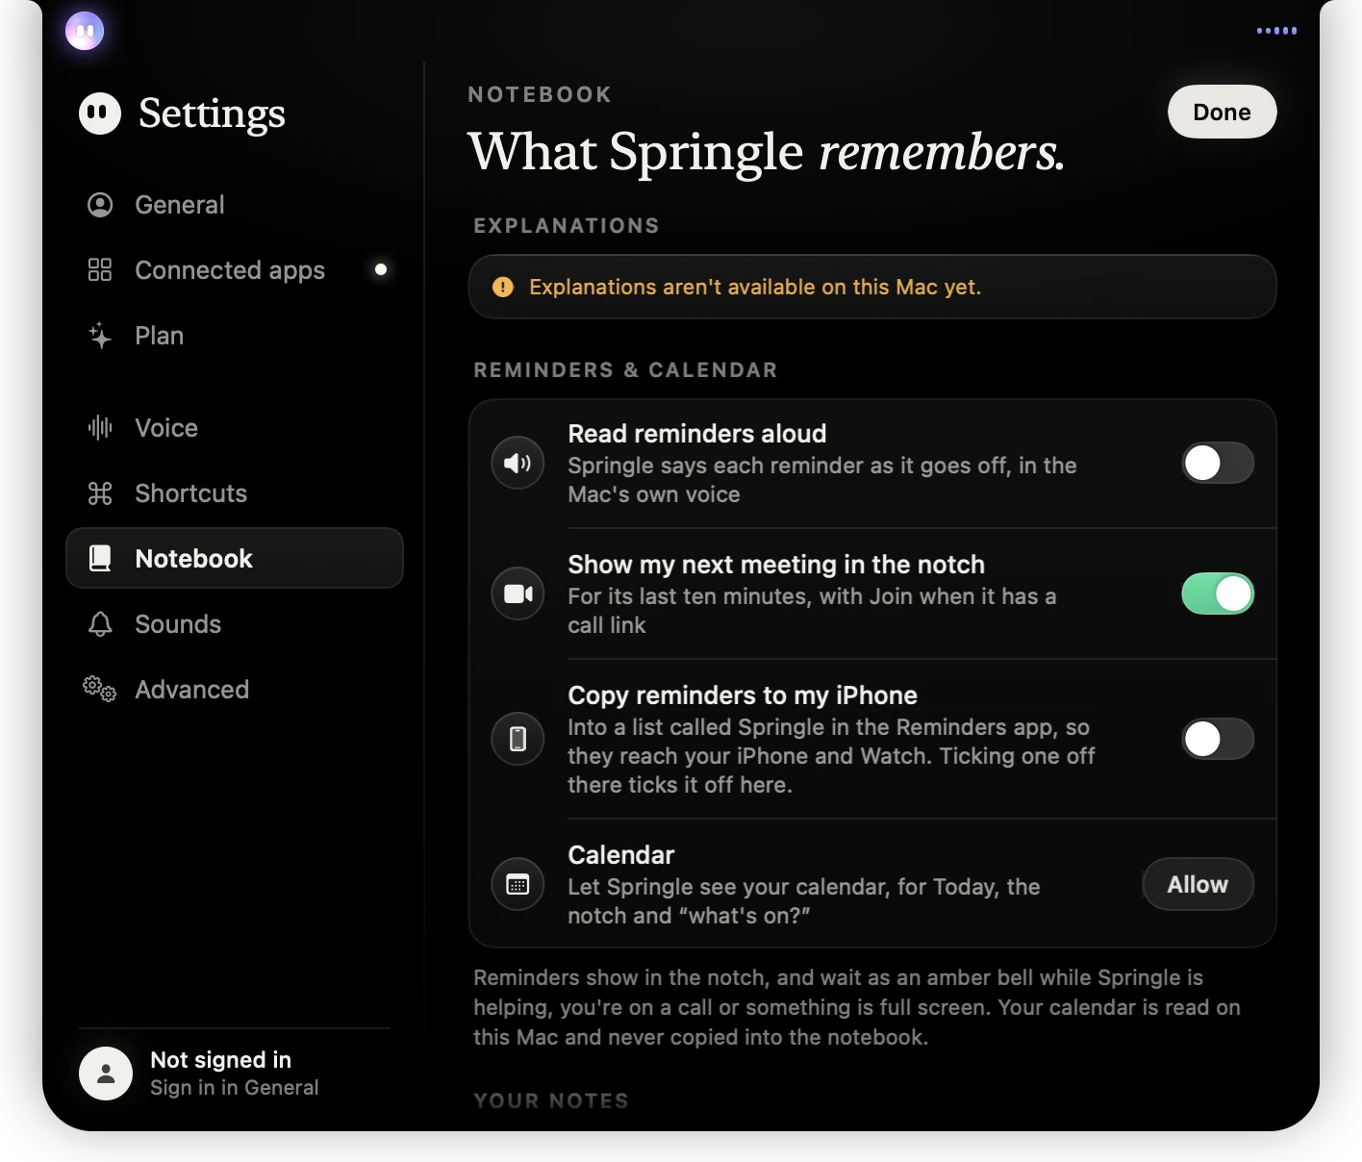Click the Not signed in label
The width and height of the screenshot is (1362, 1162).
[221, 1060]
